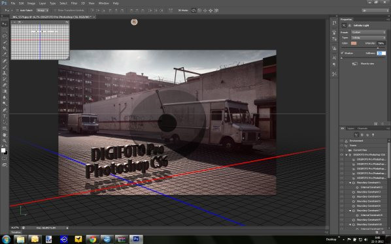
Task: Click the Intensity value field
Action: click(x=381, y=43)
